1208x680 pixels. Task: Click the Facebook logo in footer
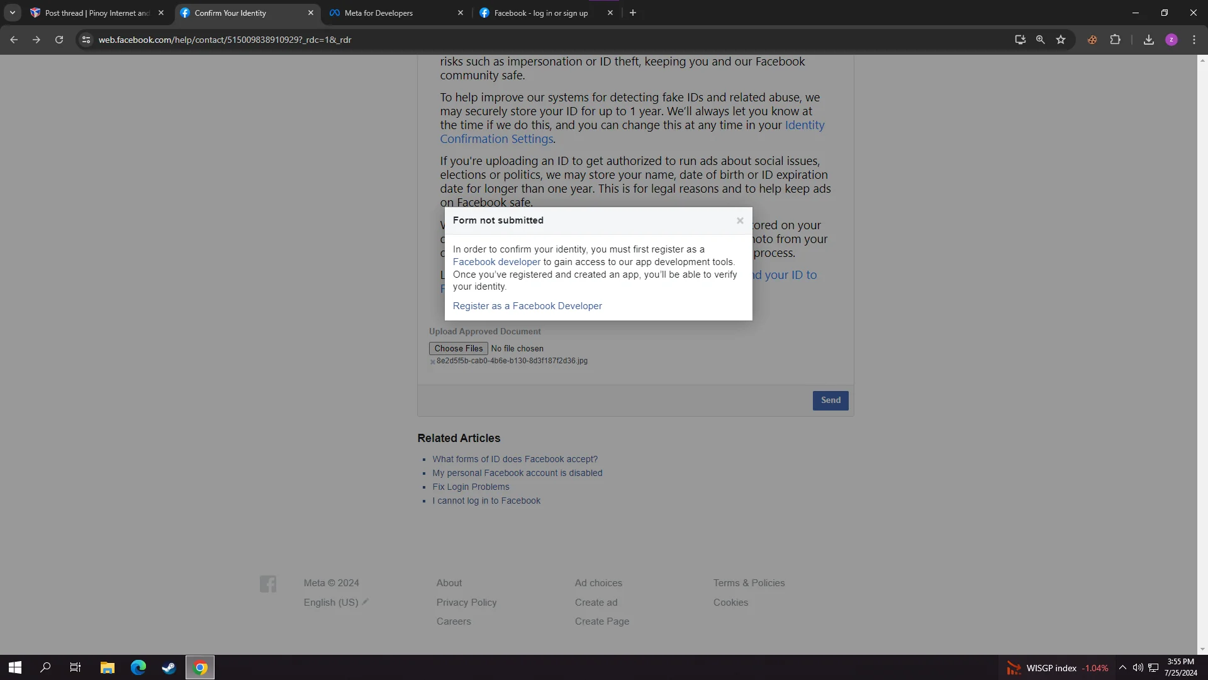coord(268,584)
